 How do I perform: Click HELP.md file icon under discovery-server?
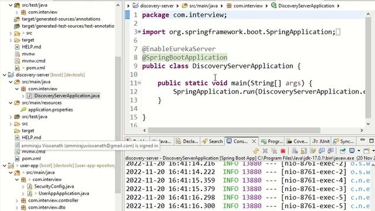pyautogui.click(x=17, y=138)
